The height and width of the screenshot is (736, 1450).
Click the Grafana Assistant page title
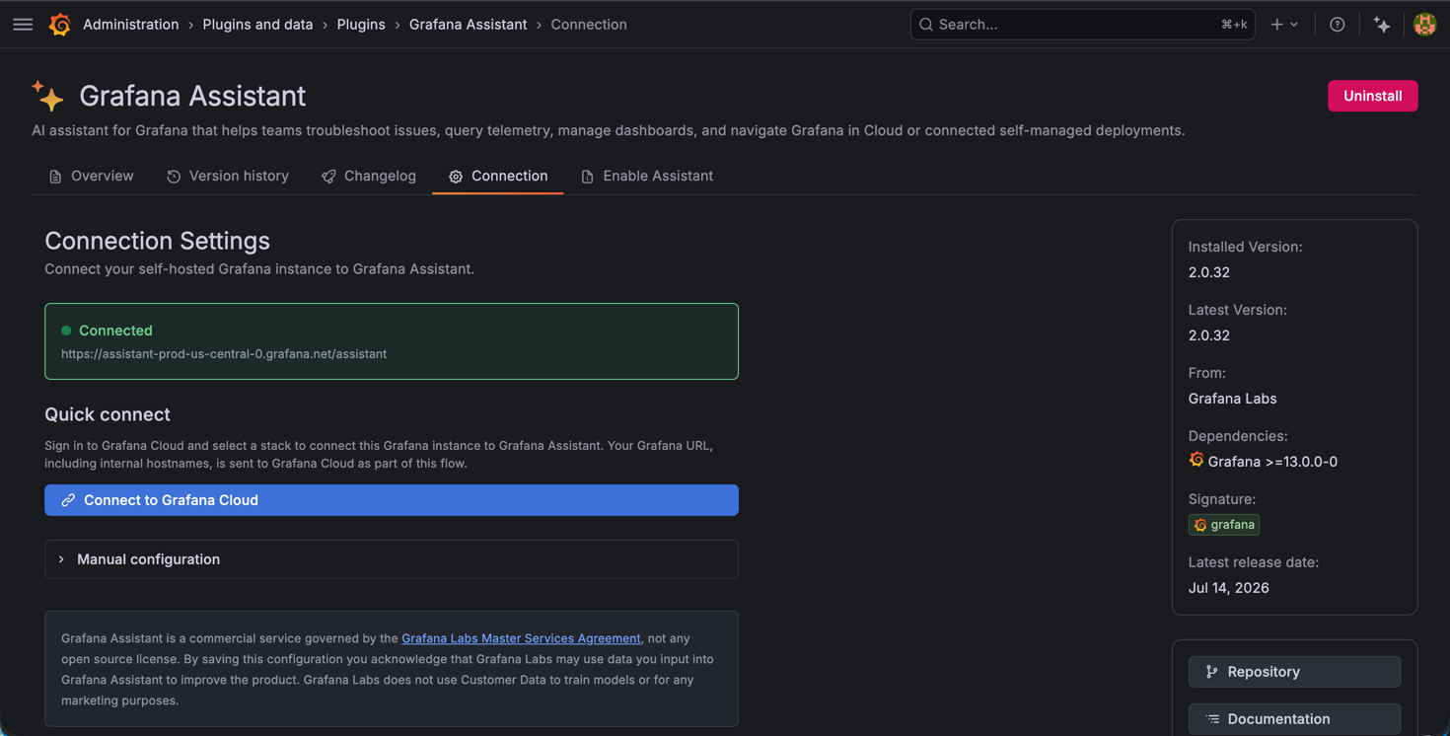192,96
